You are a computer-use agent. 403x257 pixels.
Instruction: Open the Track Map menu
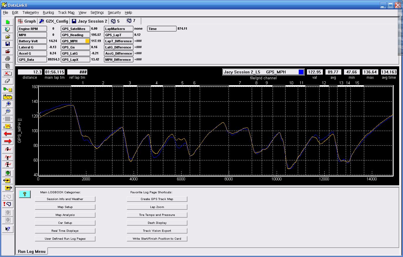click(x=66, y=13)
